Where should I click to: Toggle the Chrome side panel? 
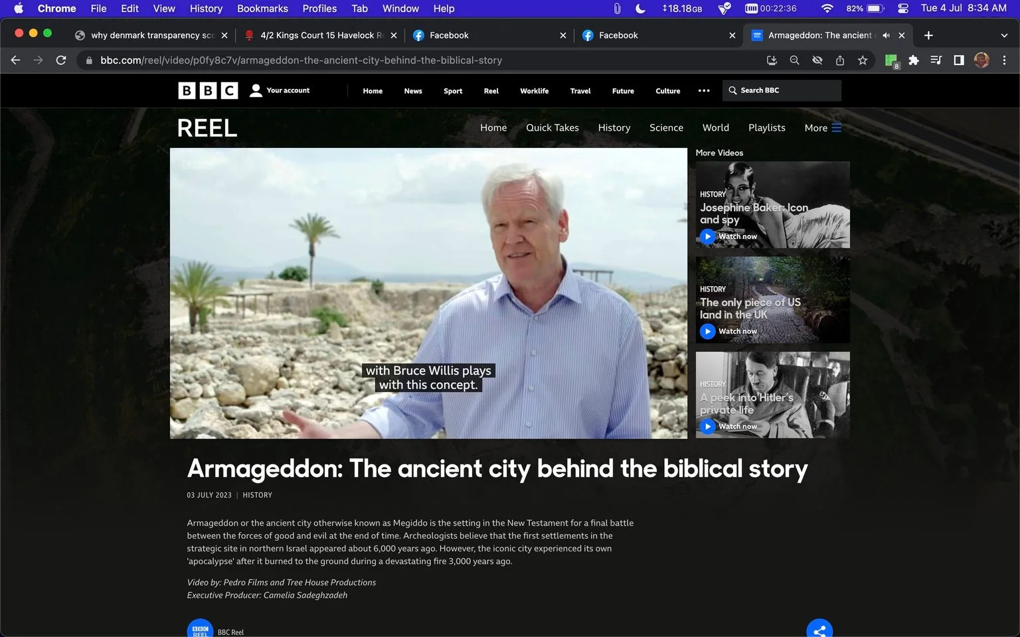tap(959, 60)
